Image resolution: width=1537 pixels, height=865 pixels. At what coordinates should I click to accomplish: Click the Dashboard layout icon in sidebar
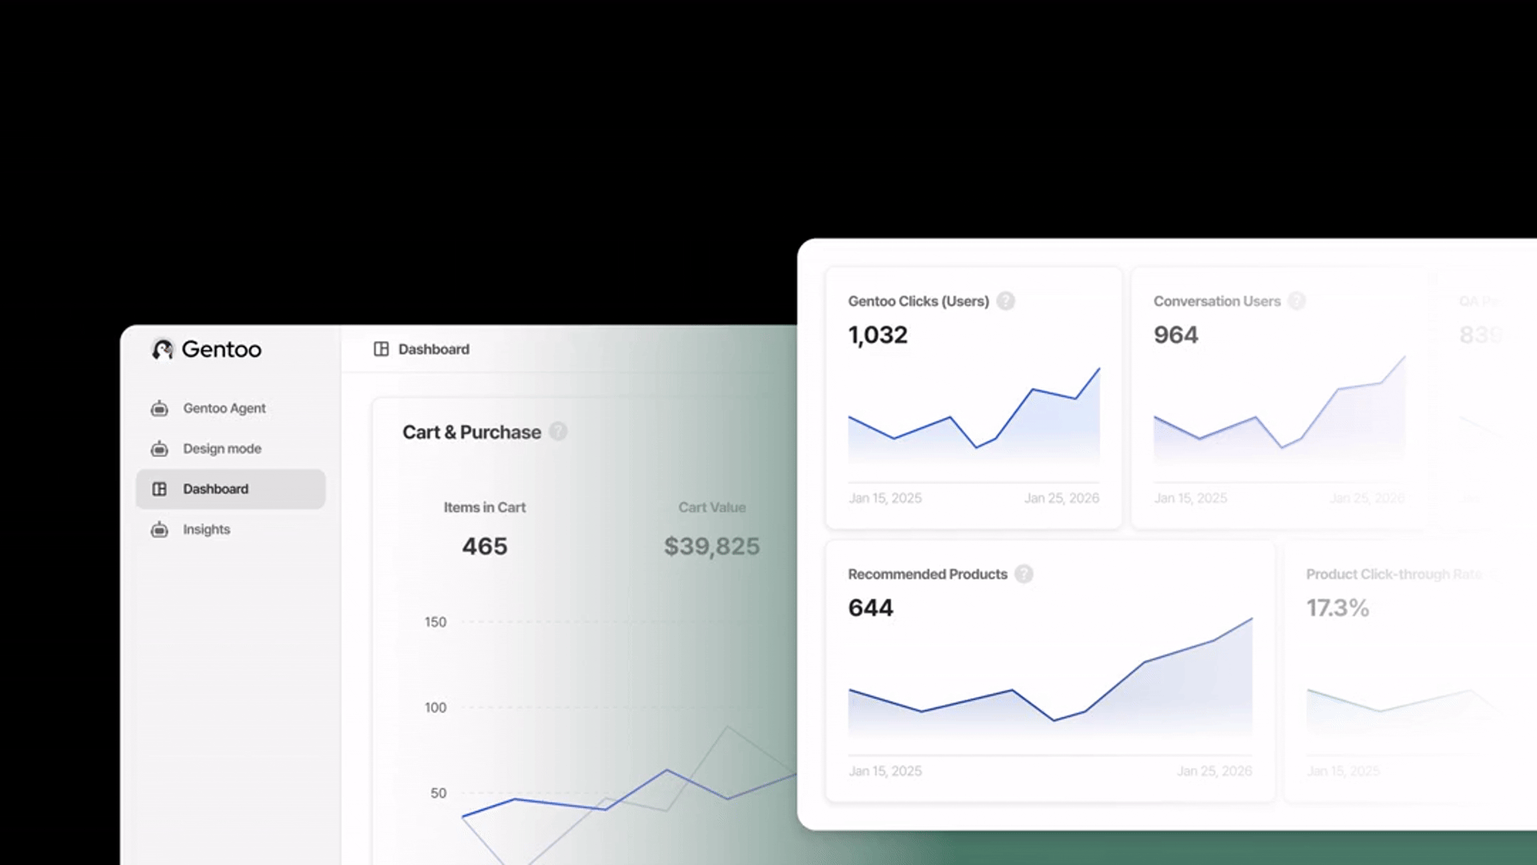coord(159,489)
